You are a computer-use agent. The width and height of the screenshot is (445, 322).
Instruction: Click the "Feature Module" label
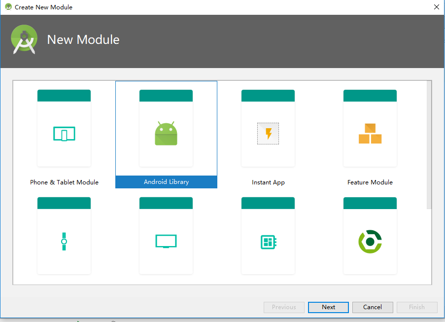(370, 182)
